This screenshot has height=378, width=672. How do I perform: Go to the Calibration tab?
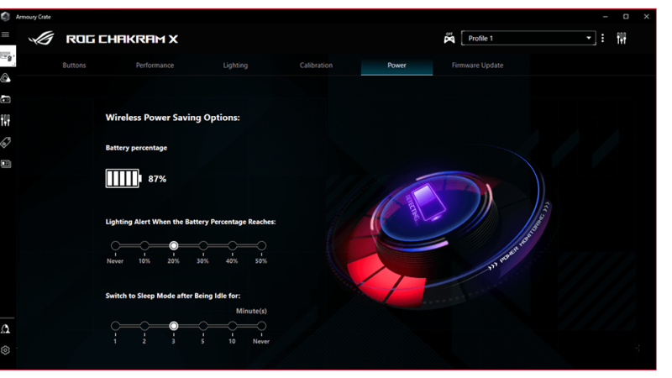[x=316, y=66]
